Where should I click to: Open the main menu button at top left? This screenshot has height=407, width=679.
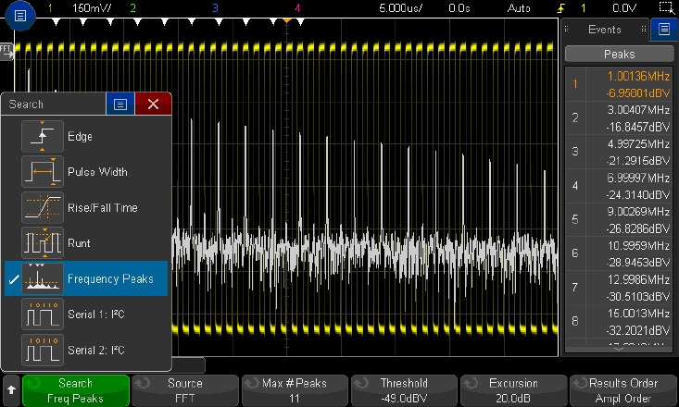(20, 16)
